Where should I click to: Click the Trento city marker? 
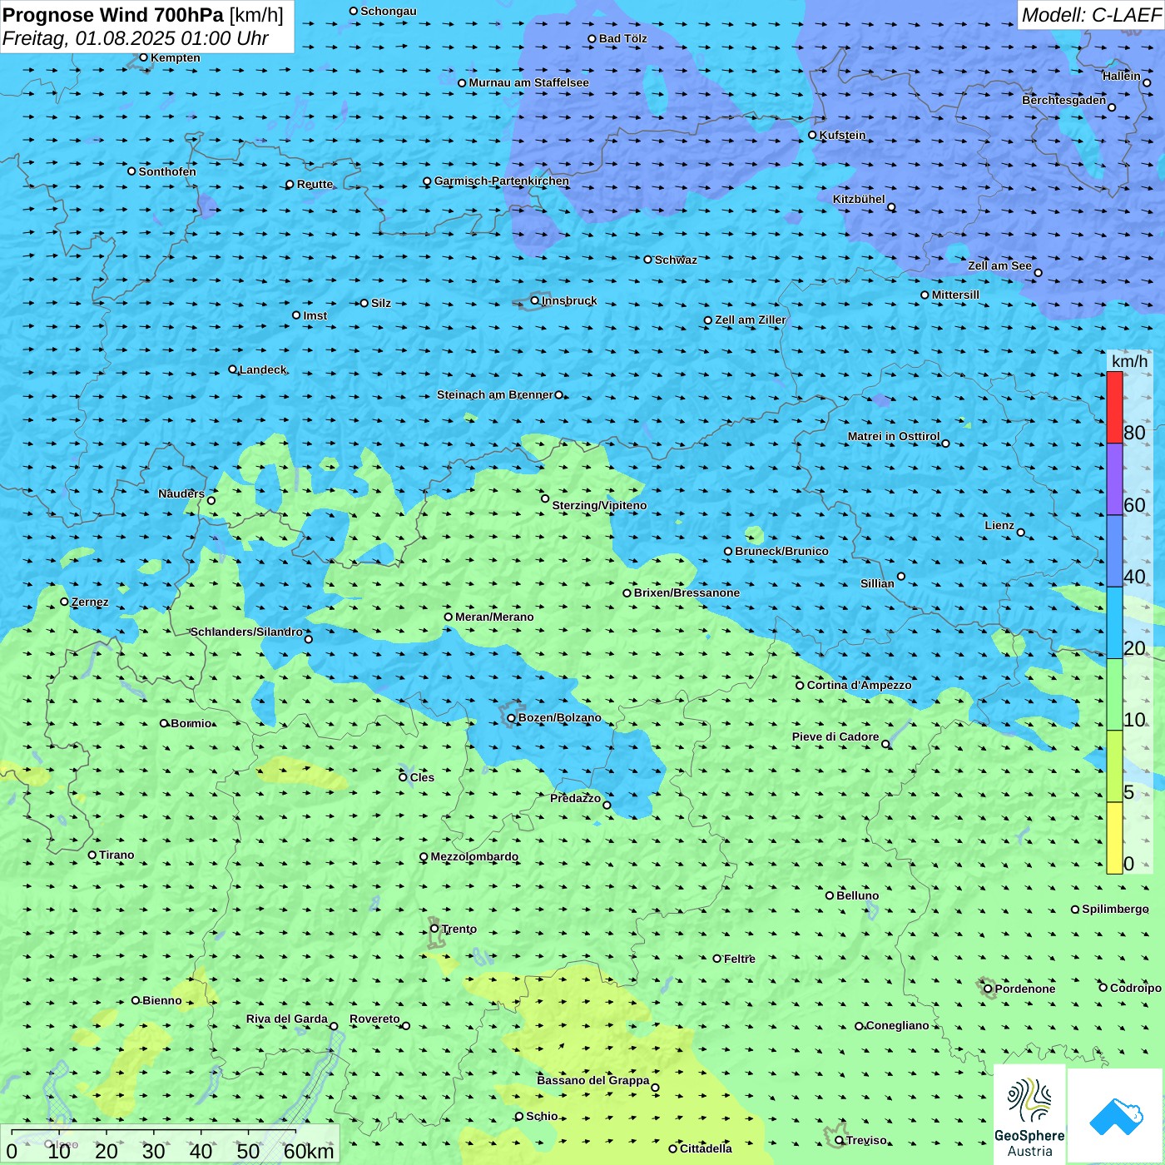pos(434,929)
